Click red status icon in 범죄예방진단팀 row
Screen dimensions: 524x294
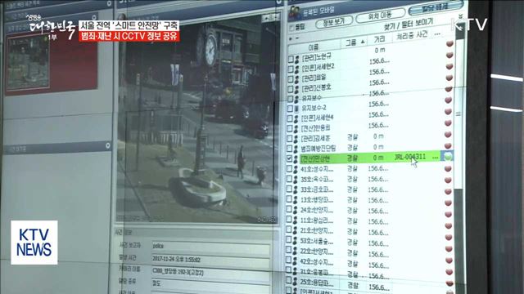pos(449,145)
